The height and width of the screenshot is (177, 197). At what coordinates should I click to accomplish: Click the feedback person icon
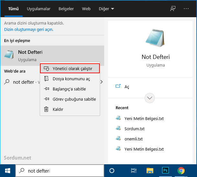[173, 9]
